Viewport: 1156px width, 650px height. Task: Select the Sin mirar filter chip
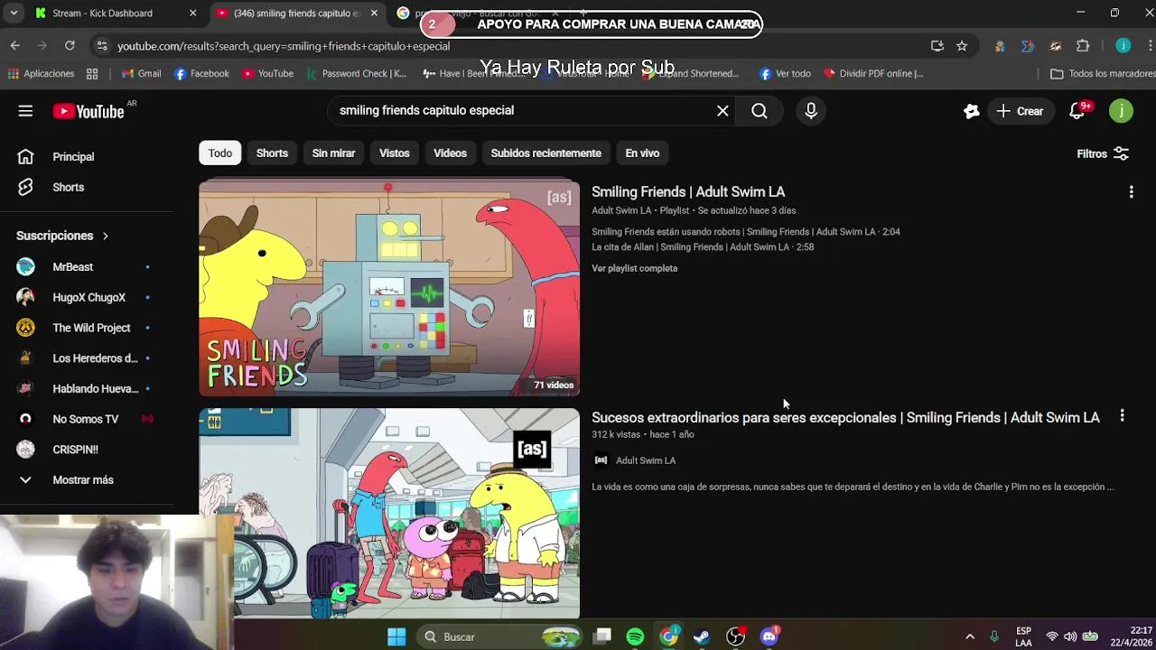333,153
